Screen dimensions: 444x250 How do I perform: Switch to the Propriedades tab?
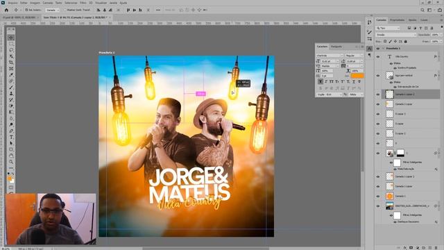[397, 20]
